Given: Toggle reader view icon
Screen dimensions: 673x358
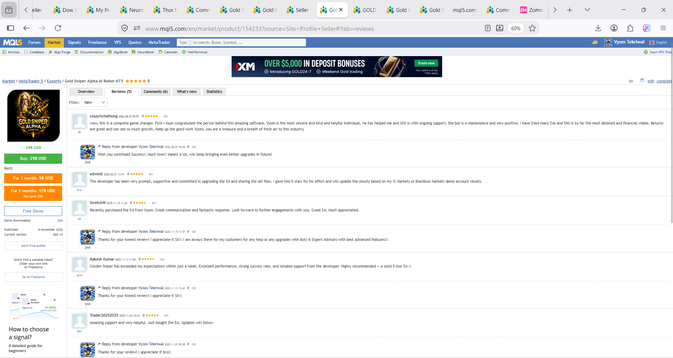Looking at the screenshot, I should tap(487, 28).
